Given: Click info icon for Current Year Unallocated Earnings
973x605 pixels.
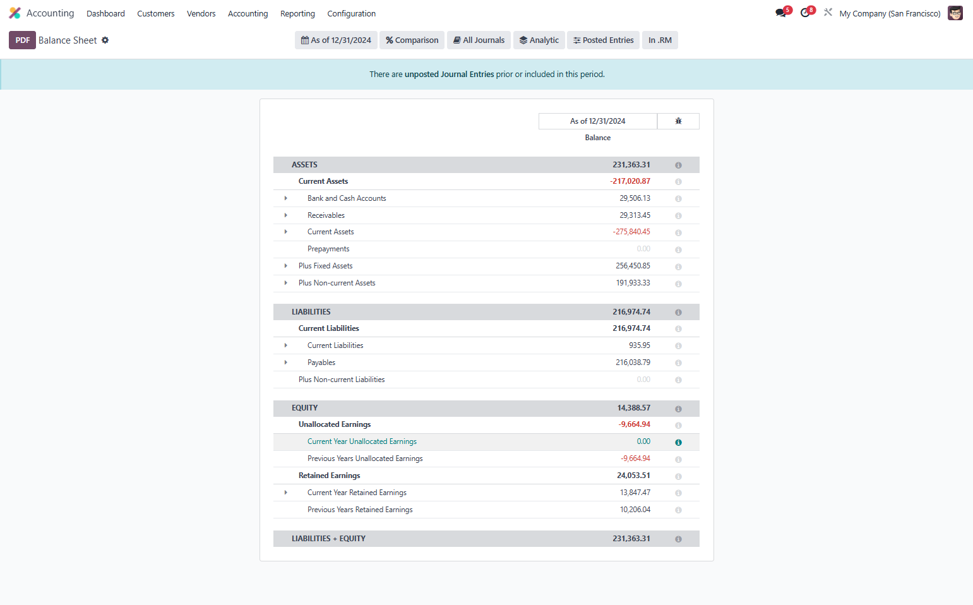Looking at the screenshot, I should click(x=678, y=443).
